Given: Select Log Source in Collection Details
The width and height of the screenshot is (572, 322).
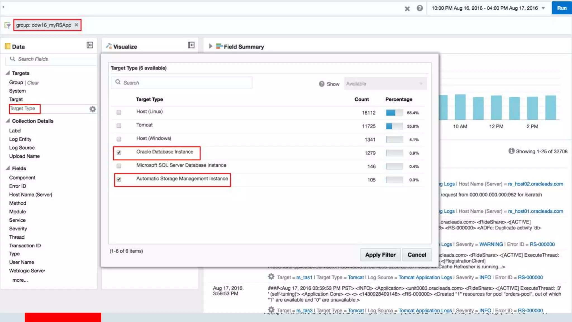Looking at the screenshot, I should pyautogui.click(x=22, y=148).
